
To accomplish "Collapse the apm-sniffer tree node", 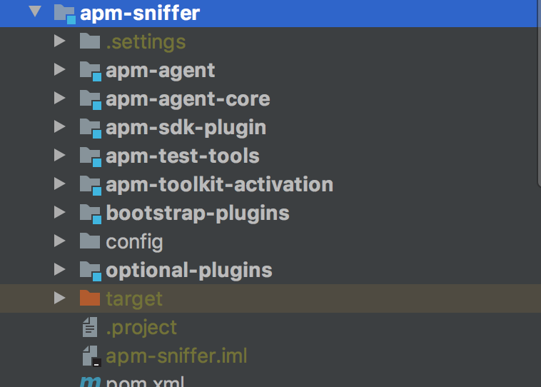I will click(x=34, y=13).
